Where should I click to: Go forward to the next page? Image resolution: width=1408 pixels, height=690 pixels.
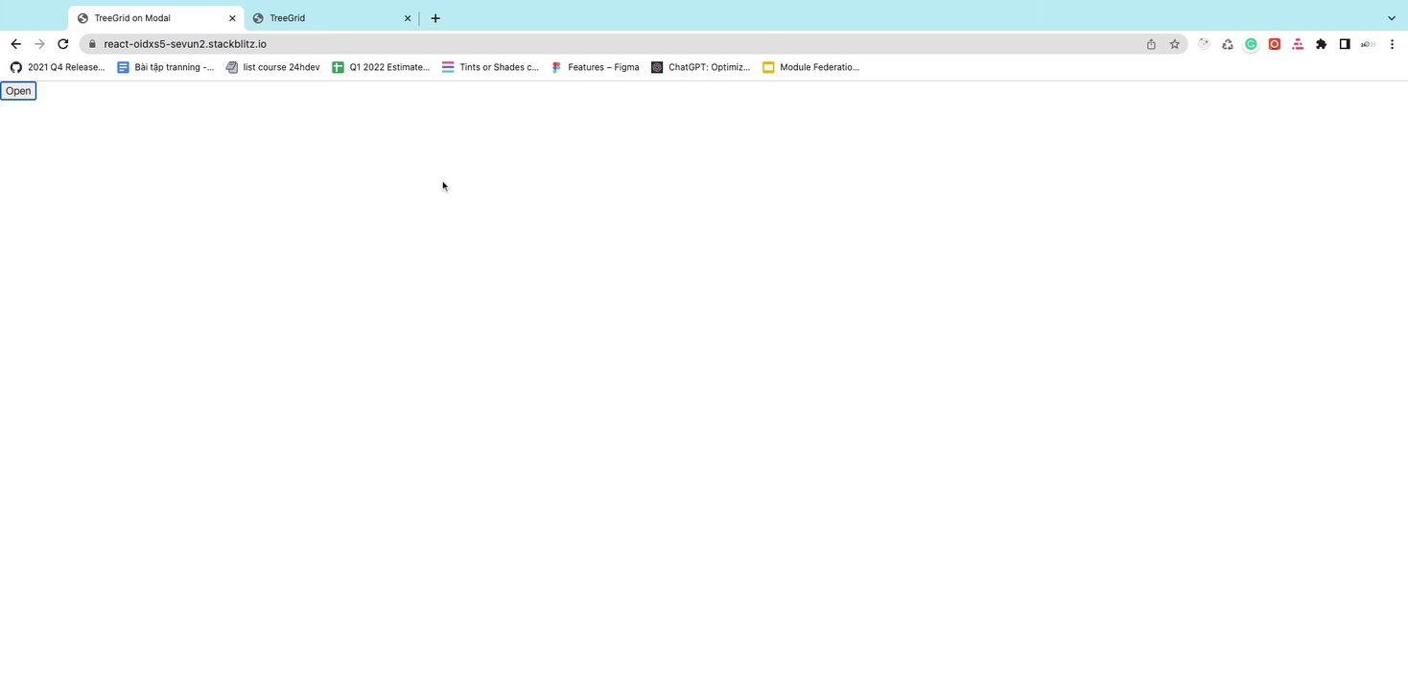click(x=39, y=44)
